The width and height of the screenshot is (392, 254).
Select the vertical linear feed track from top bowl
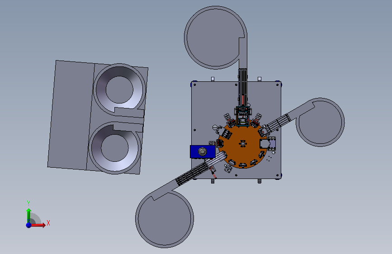(x=242, y=88)
